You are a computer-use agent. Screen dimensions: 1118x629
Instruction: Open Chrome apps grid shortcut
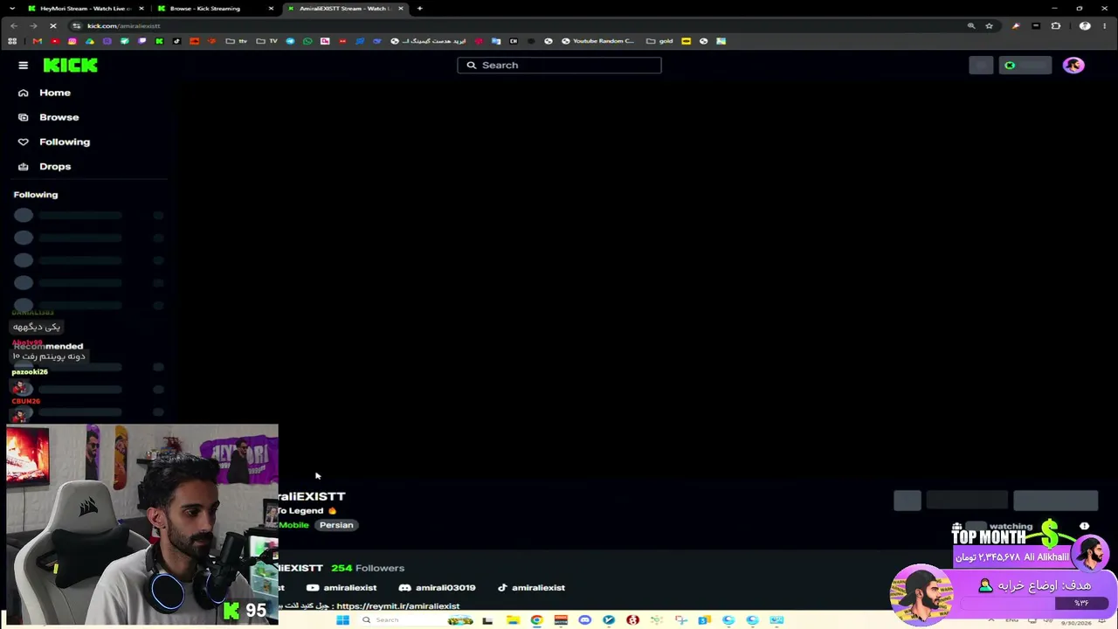tap(12, 41)
